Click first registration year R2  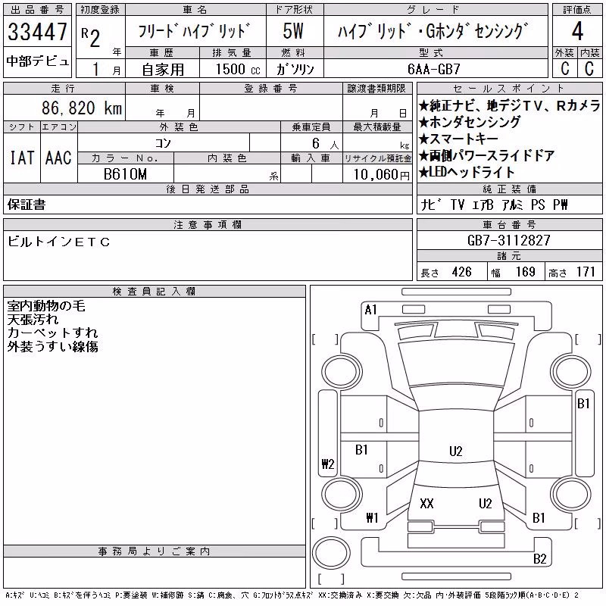tap(91, 37)
